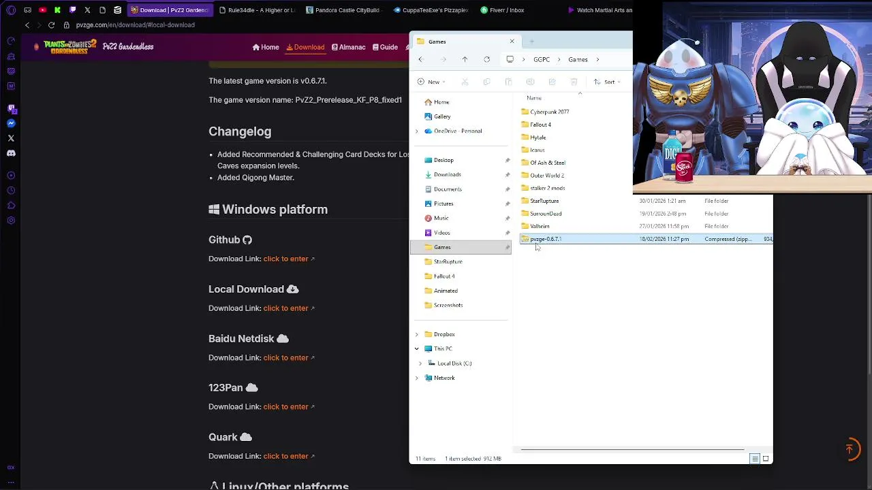Open Gallery in Explorer sidebar

(x=442, y=116)
